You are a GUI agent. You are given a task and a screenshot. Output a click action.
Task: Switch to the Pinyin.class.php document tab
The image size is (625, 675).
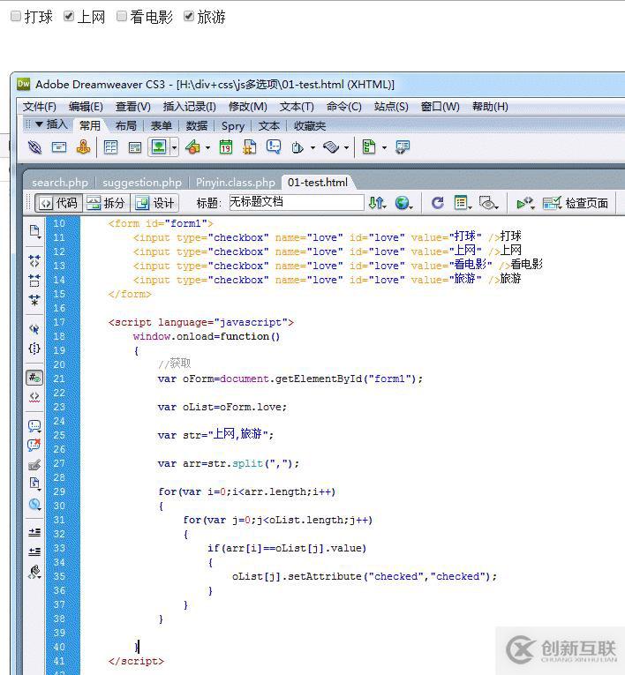(236, 183)
